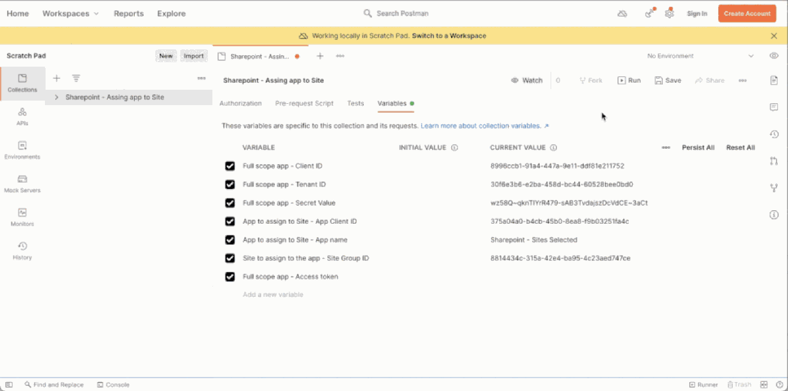
Task: Open the collection info icon in right sidebar
Action: pos(774,215)
